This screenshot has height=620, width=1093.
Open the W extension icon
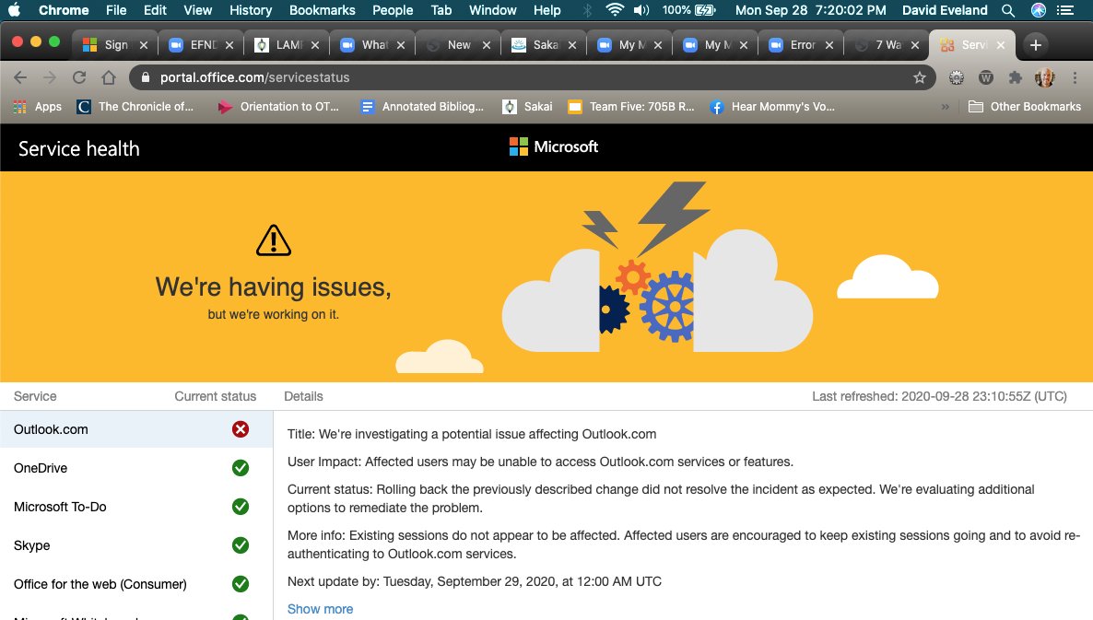click(986, 77)
